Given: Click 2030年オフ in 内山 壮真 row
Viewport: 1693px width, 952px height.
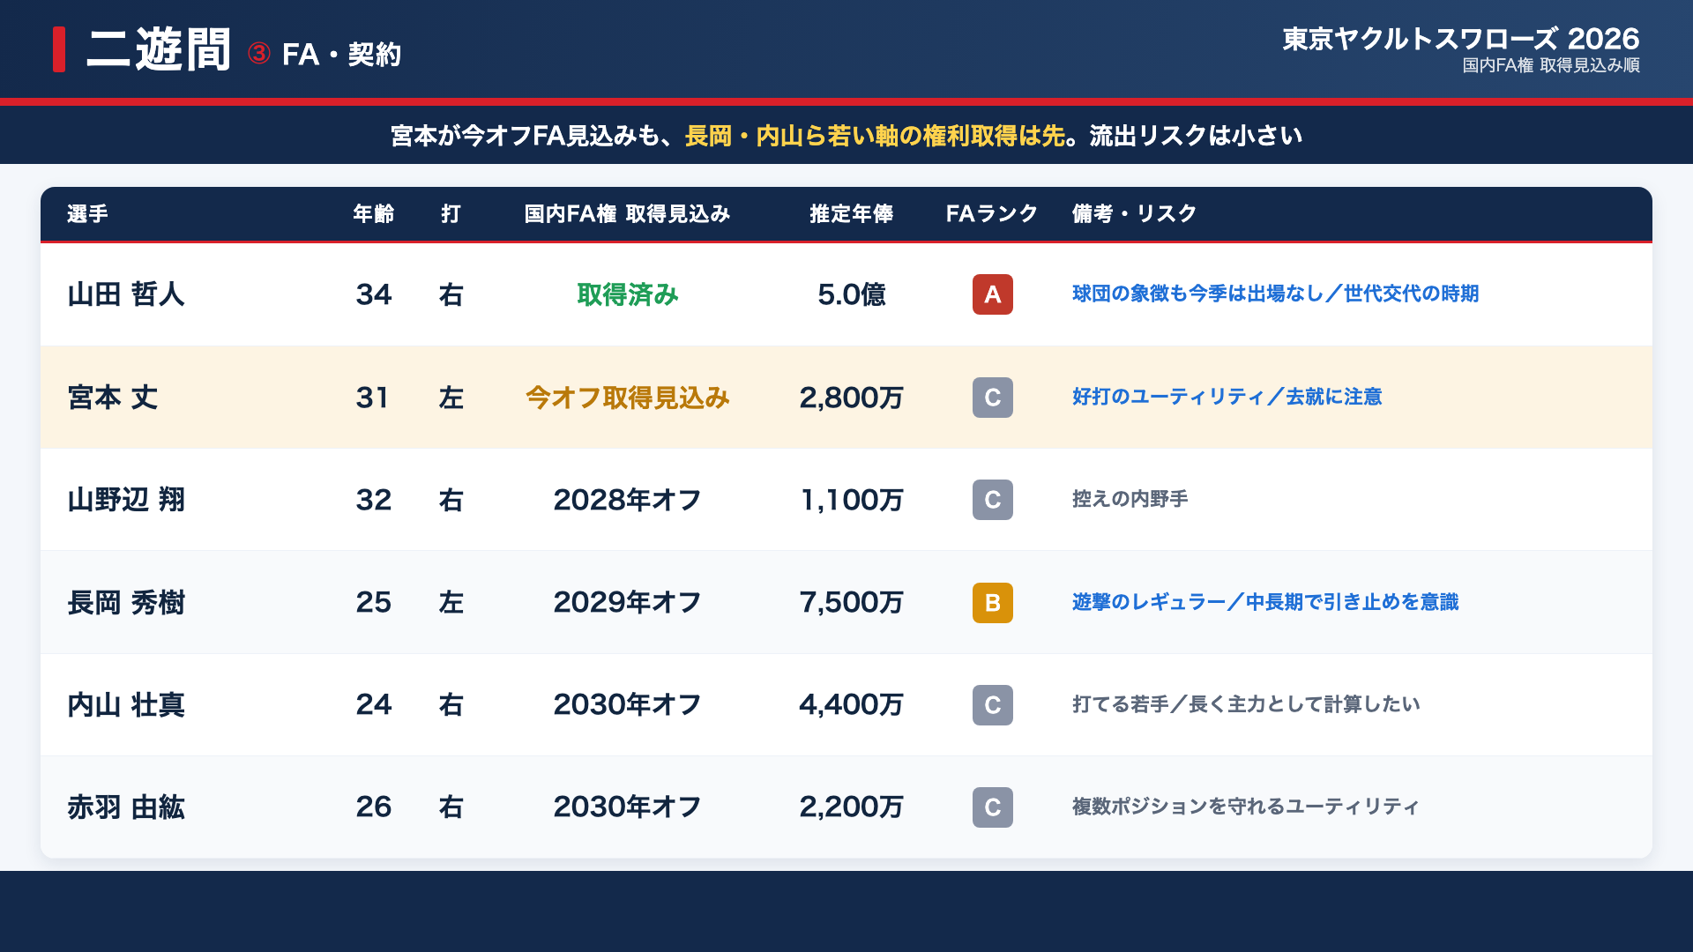Looking at the screenshot, I should (627, 705).
